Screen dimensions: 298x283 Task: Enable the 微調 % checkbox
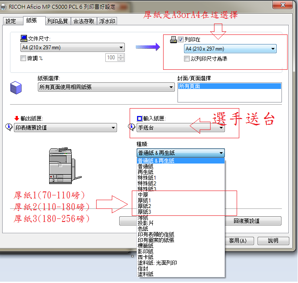point(23,58)
